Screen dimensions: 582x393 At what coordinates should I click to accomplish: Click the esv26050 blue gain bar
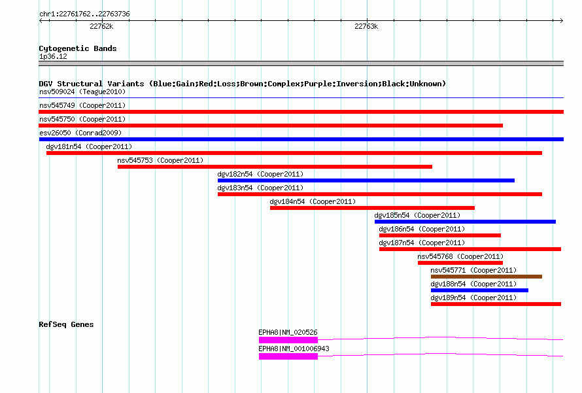coord(301,139)
